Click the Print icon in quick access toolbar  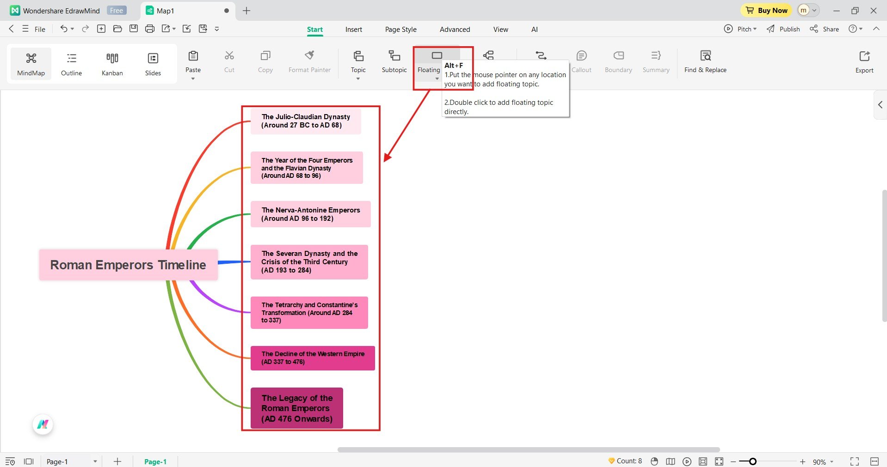149,28
